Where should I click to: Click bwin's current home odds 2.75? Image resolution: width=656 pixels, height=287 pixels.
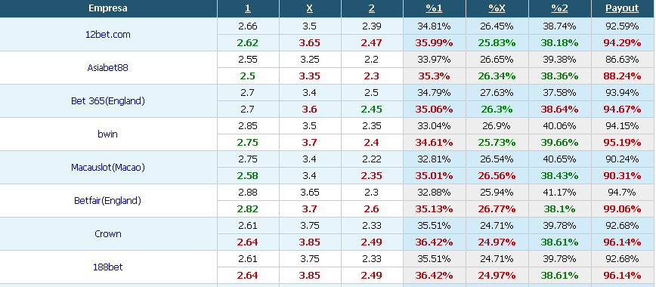click(248, 143)
